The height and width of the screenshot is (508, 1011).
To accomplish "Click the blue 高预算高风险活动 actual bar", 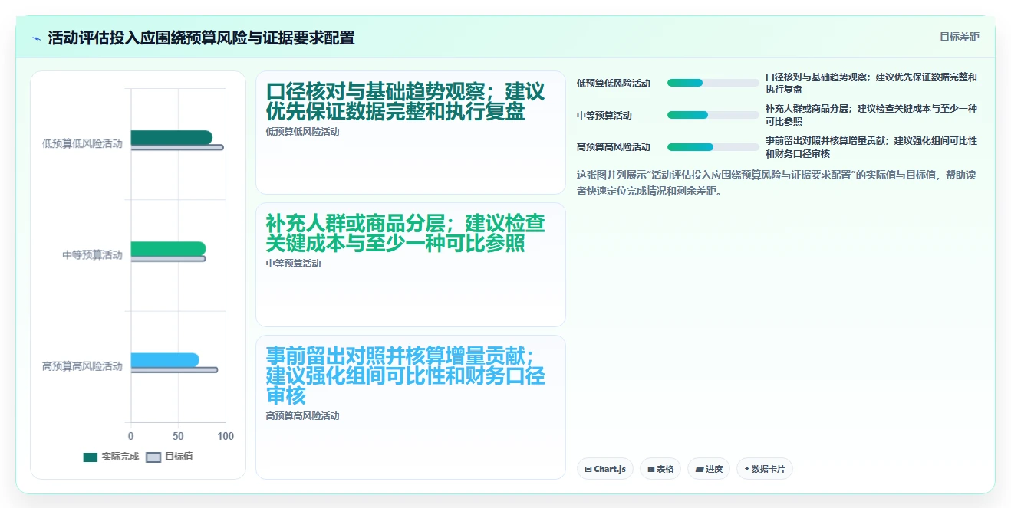I will 165,360.
